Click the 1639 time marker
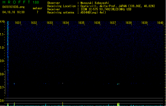This screenshot has width=166, height=106. [x=145, y=23]
